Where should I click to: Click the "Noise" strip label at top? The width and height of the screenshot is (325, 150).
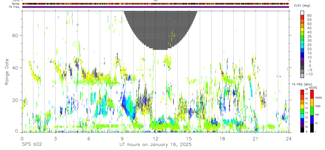[16, 4]
